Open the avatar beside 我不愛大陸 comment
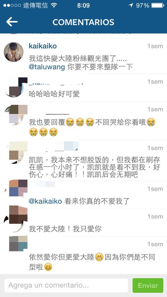Image resolution: width=167 pixels, height=297 pixels. [16, 218]
